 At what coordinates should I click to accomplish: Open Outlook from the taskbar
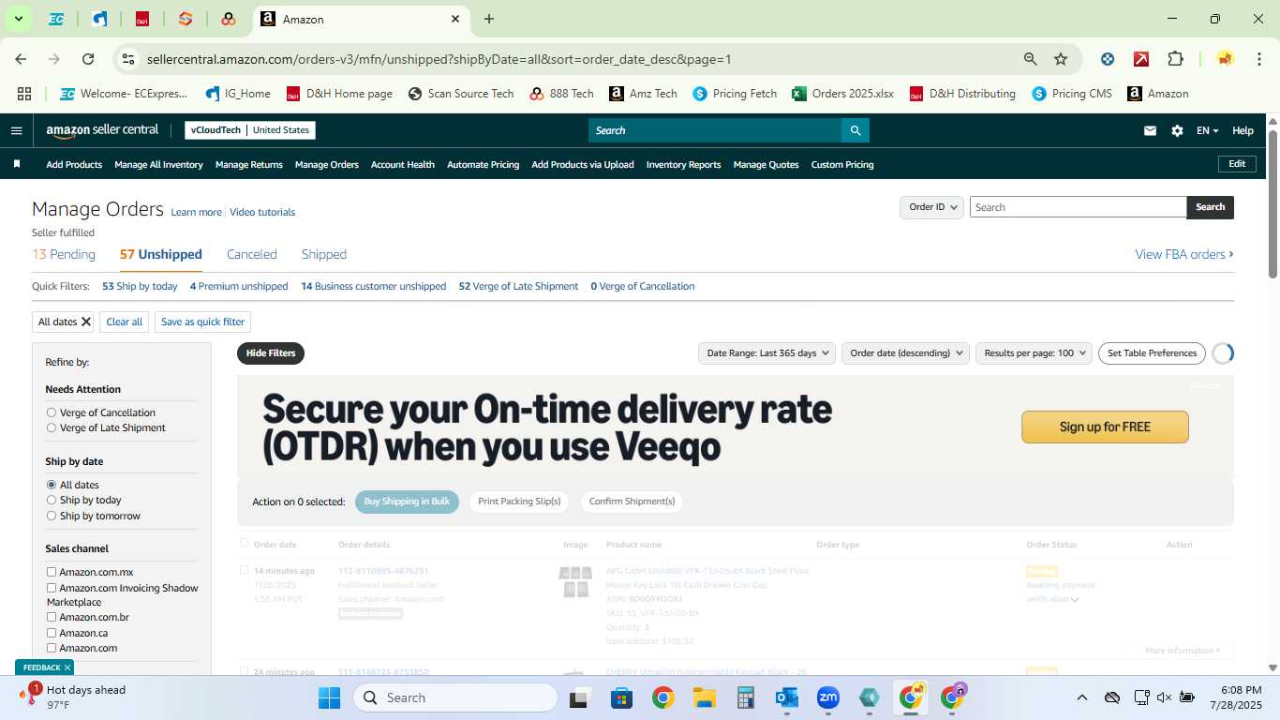click(x=787, y=697)
